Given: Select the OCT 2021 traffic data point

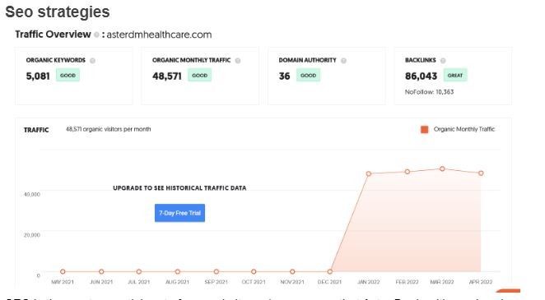Looking at the screenshot, I should [x=254, y=271].
